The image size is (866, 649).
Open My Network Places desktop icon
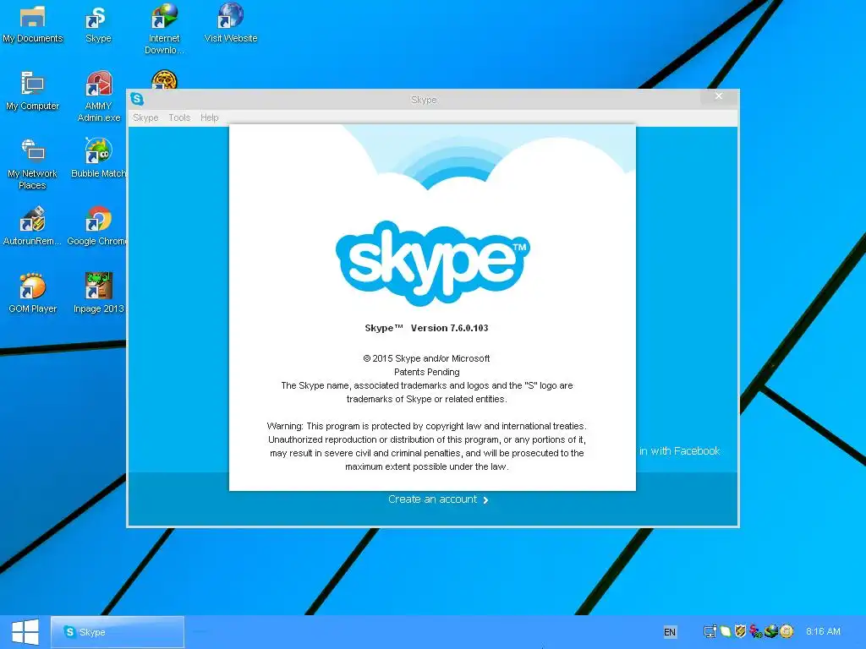click(x=33, y=165)
